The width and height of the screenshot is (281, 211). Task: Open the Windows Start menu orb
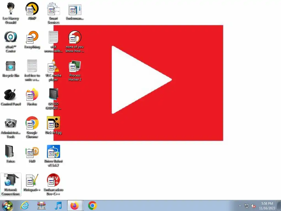(x=7, y=206)
